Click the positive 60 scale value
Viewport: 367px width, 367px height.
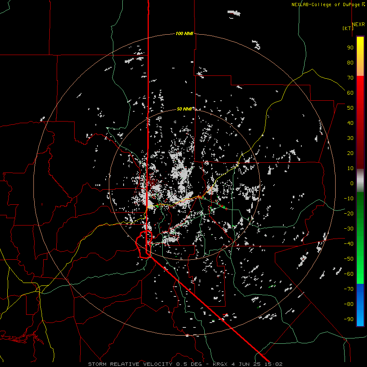click(x=350, y=93)
